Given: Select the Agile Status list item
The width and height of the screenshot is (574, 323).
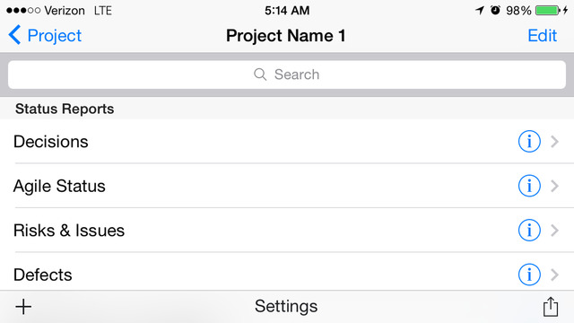Looking at the screenshot, I should (x=287, y=186).
